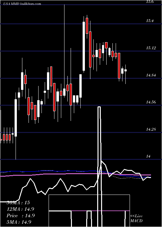Click the 15.4 price axis label
This screenshot has width=162, height=227.
click(x=150, y=21)
